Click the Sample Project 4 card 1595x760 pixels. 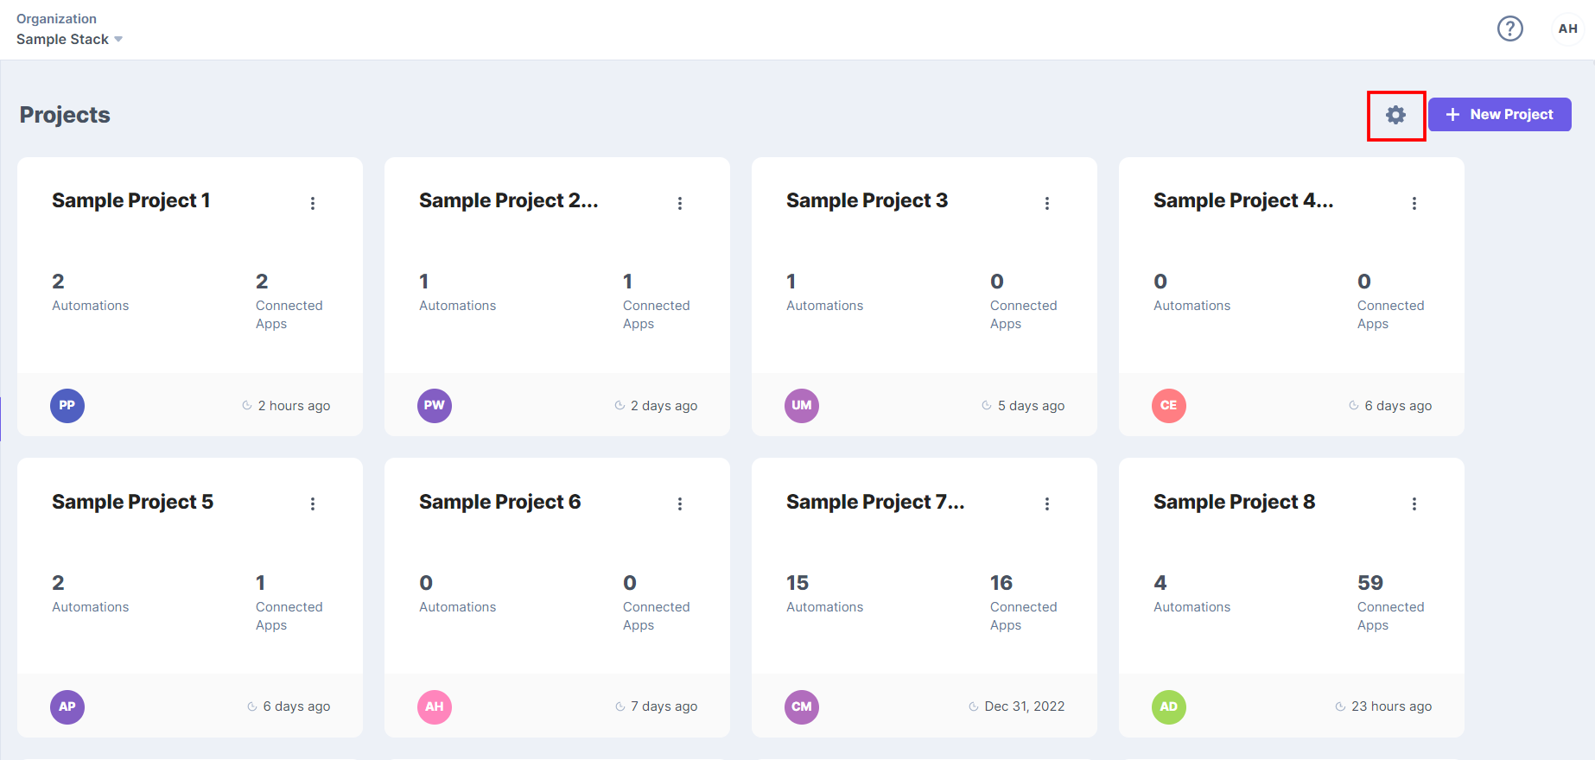(1291, 259)
